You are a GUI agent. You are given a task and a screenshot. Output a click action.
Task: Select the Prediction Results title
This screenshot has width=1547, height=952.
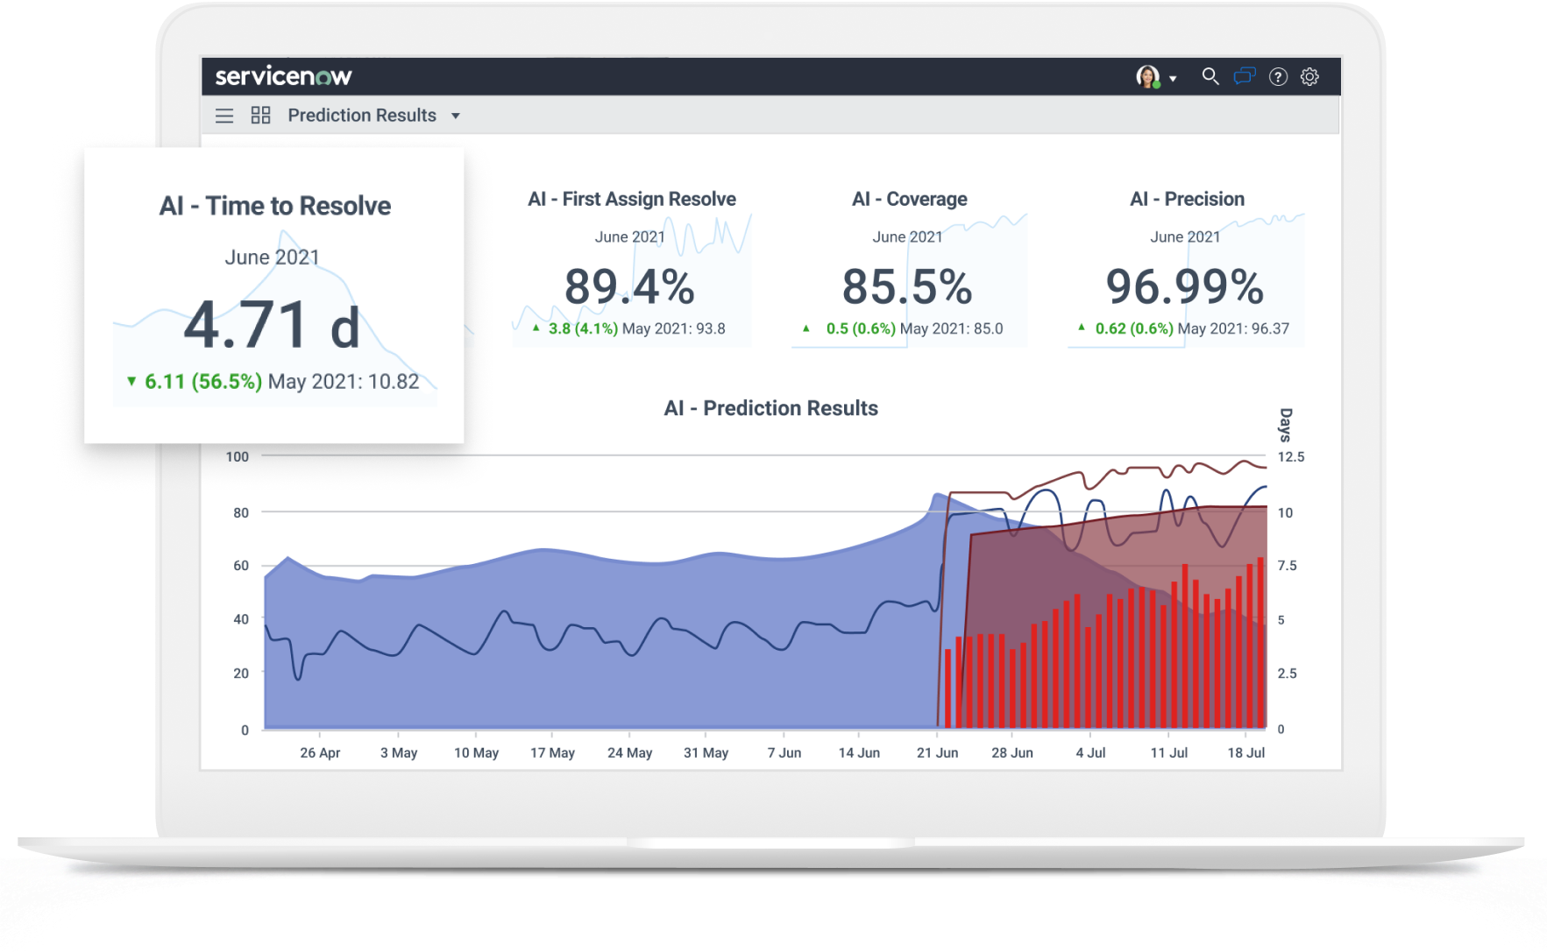(x=361, y=116)
